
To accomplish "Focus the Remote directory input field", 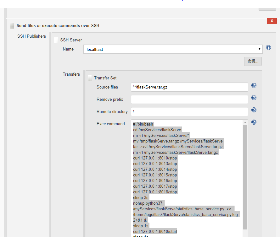I will (x=189, y=111).
